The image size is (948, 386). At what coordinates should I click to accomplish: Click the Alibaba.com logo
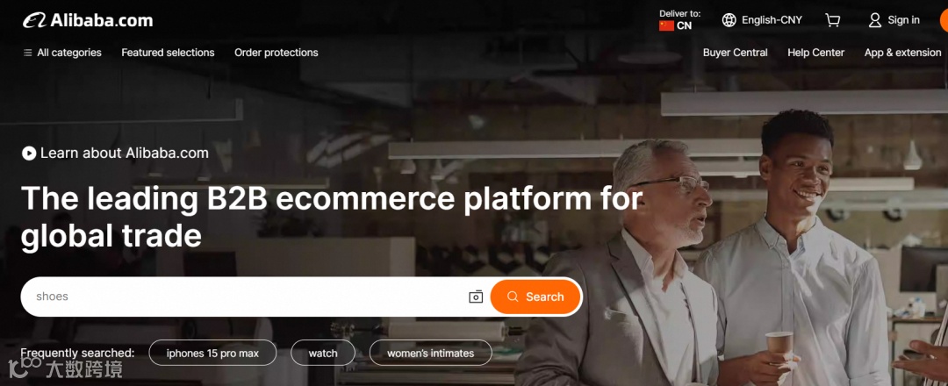click(89, 20)
